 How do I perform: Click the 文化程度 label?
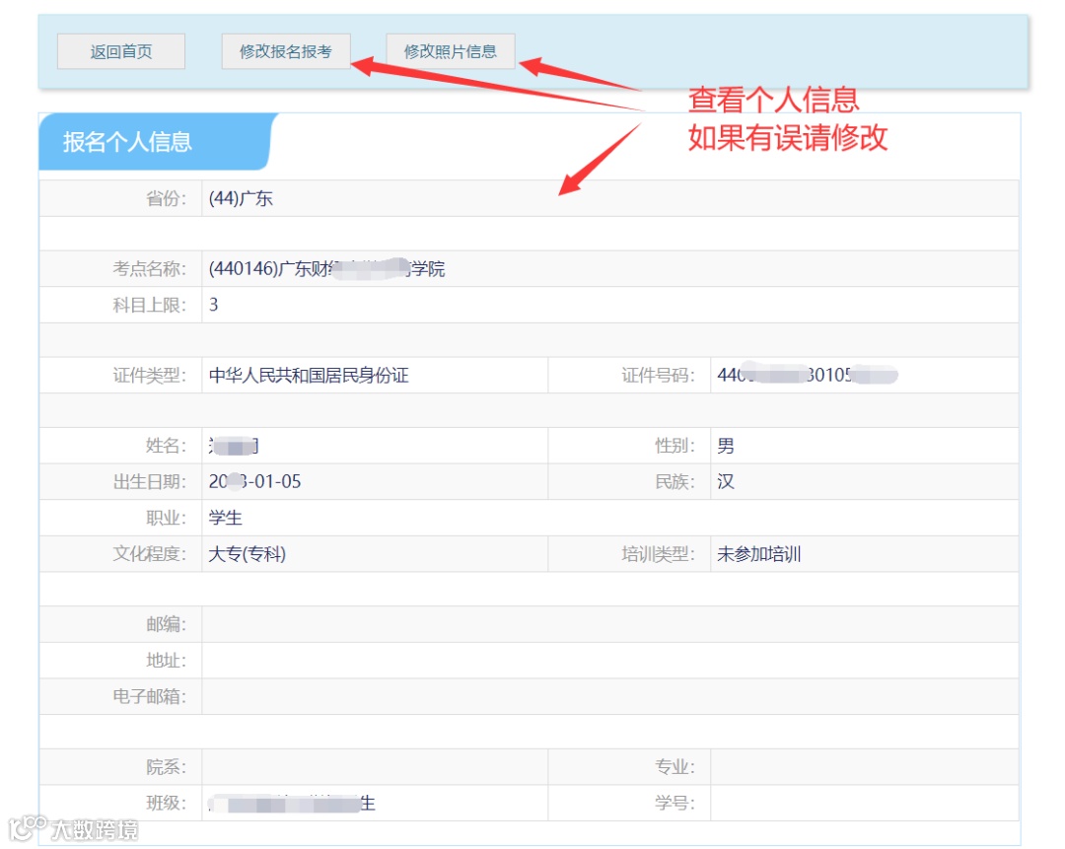click(150, 554)
